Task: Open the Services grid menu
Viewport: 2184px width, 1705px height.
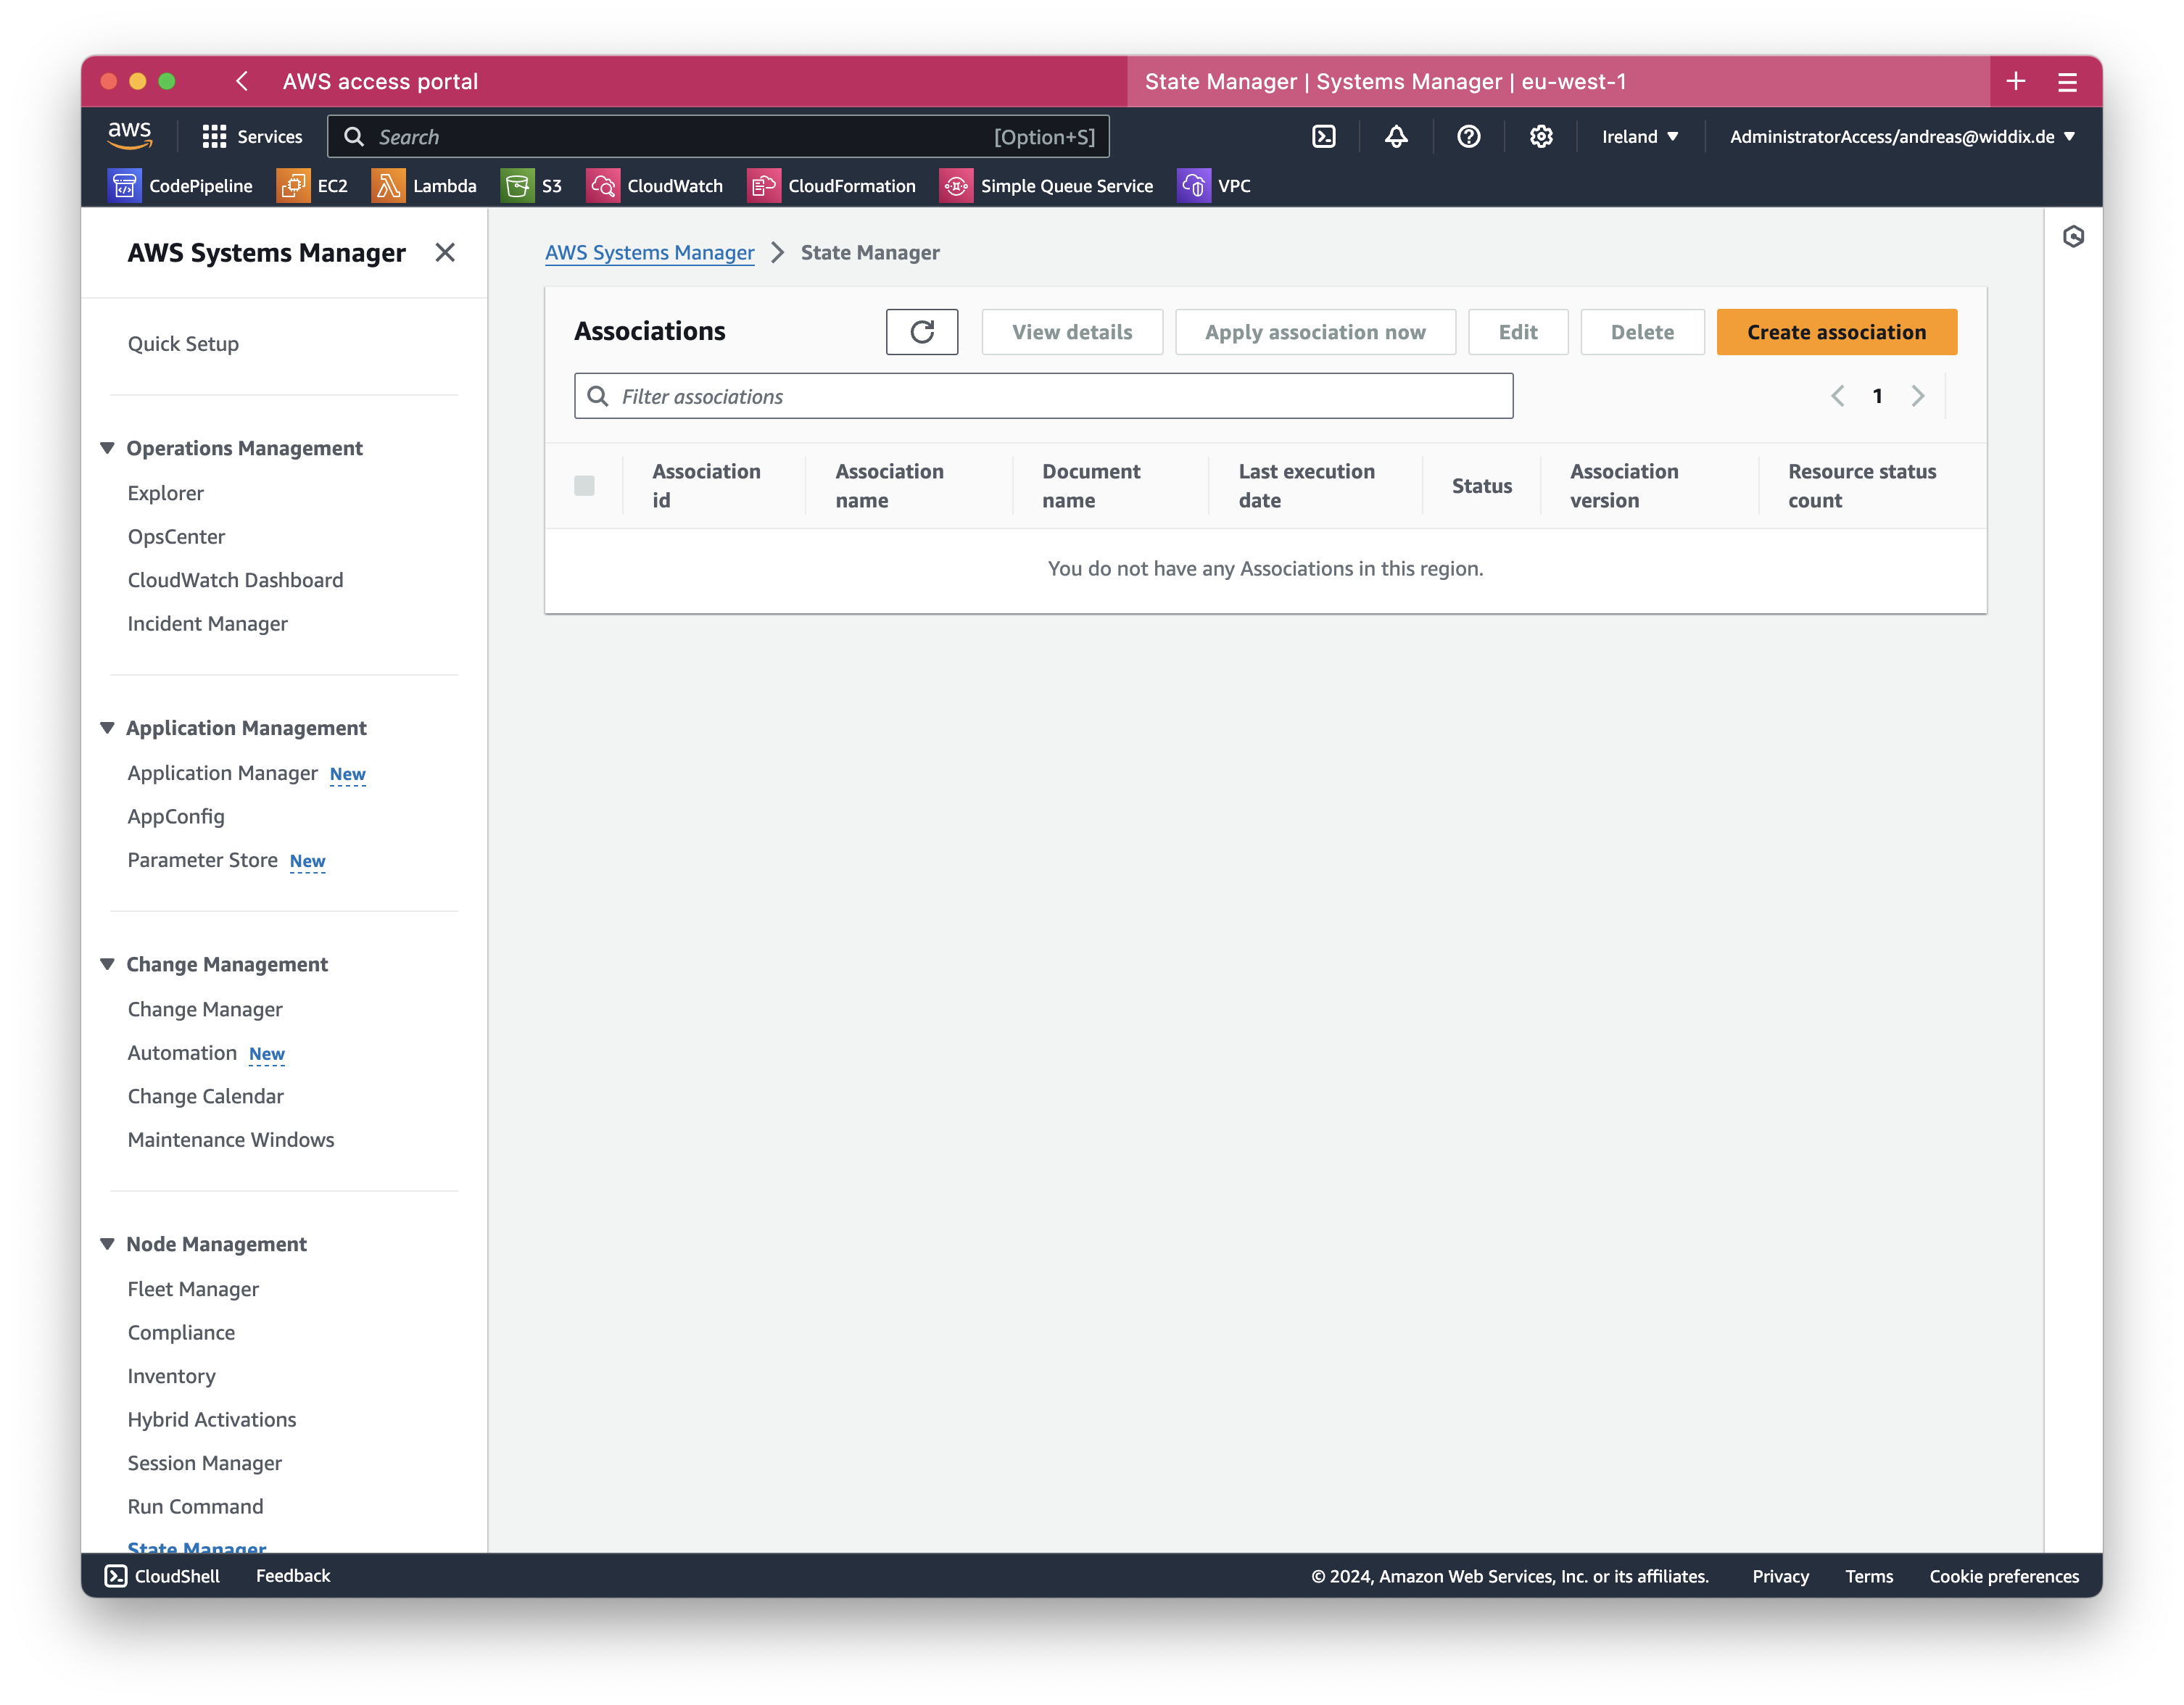Action: click(x=252, y=137)
